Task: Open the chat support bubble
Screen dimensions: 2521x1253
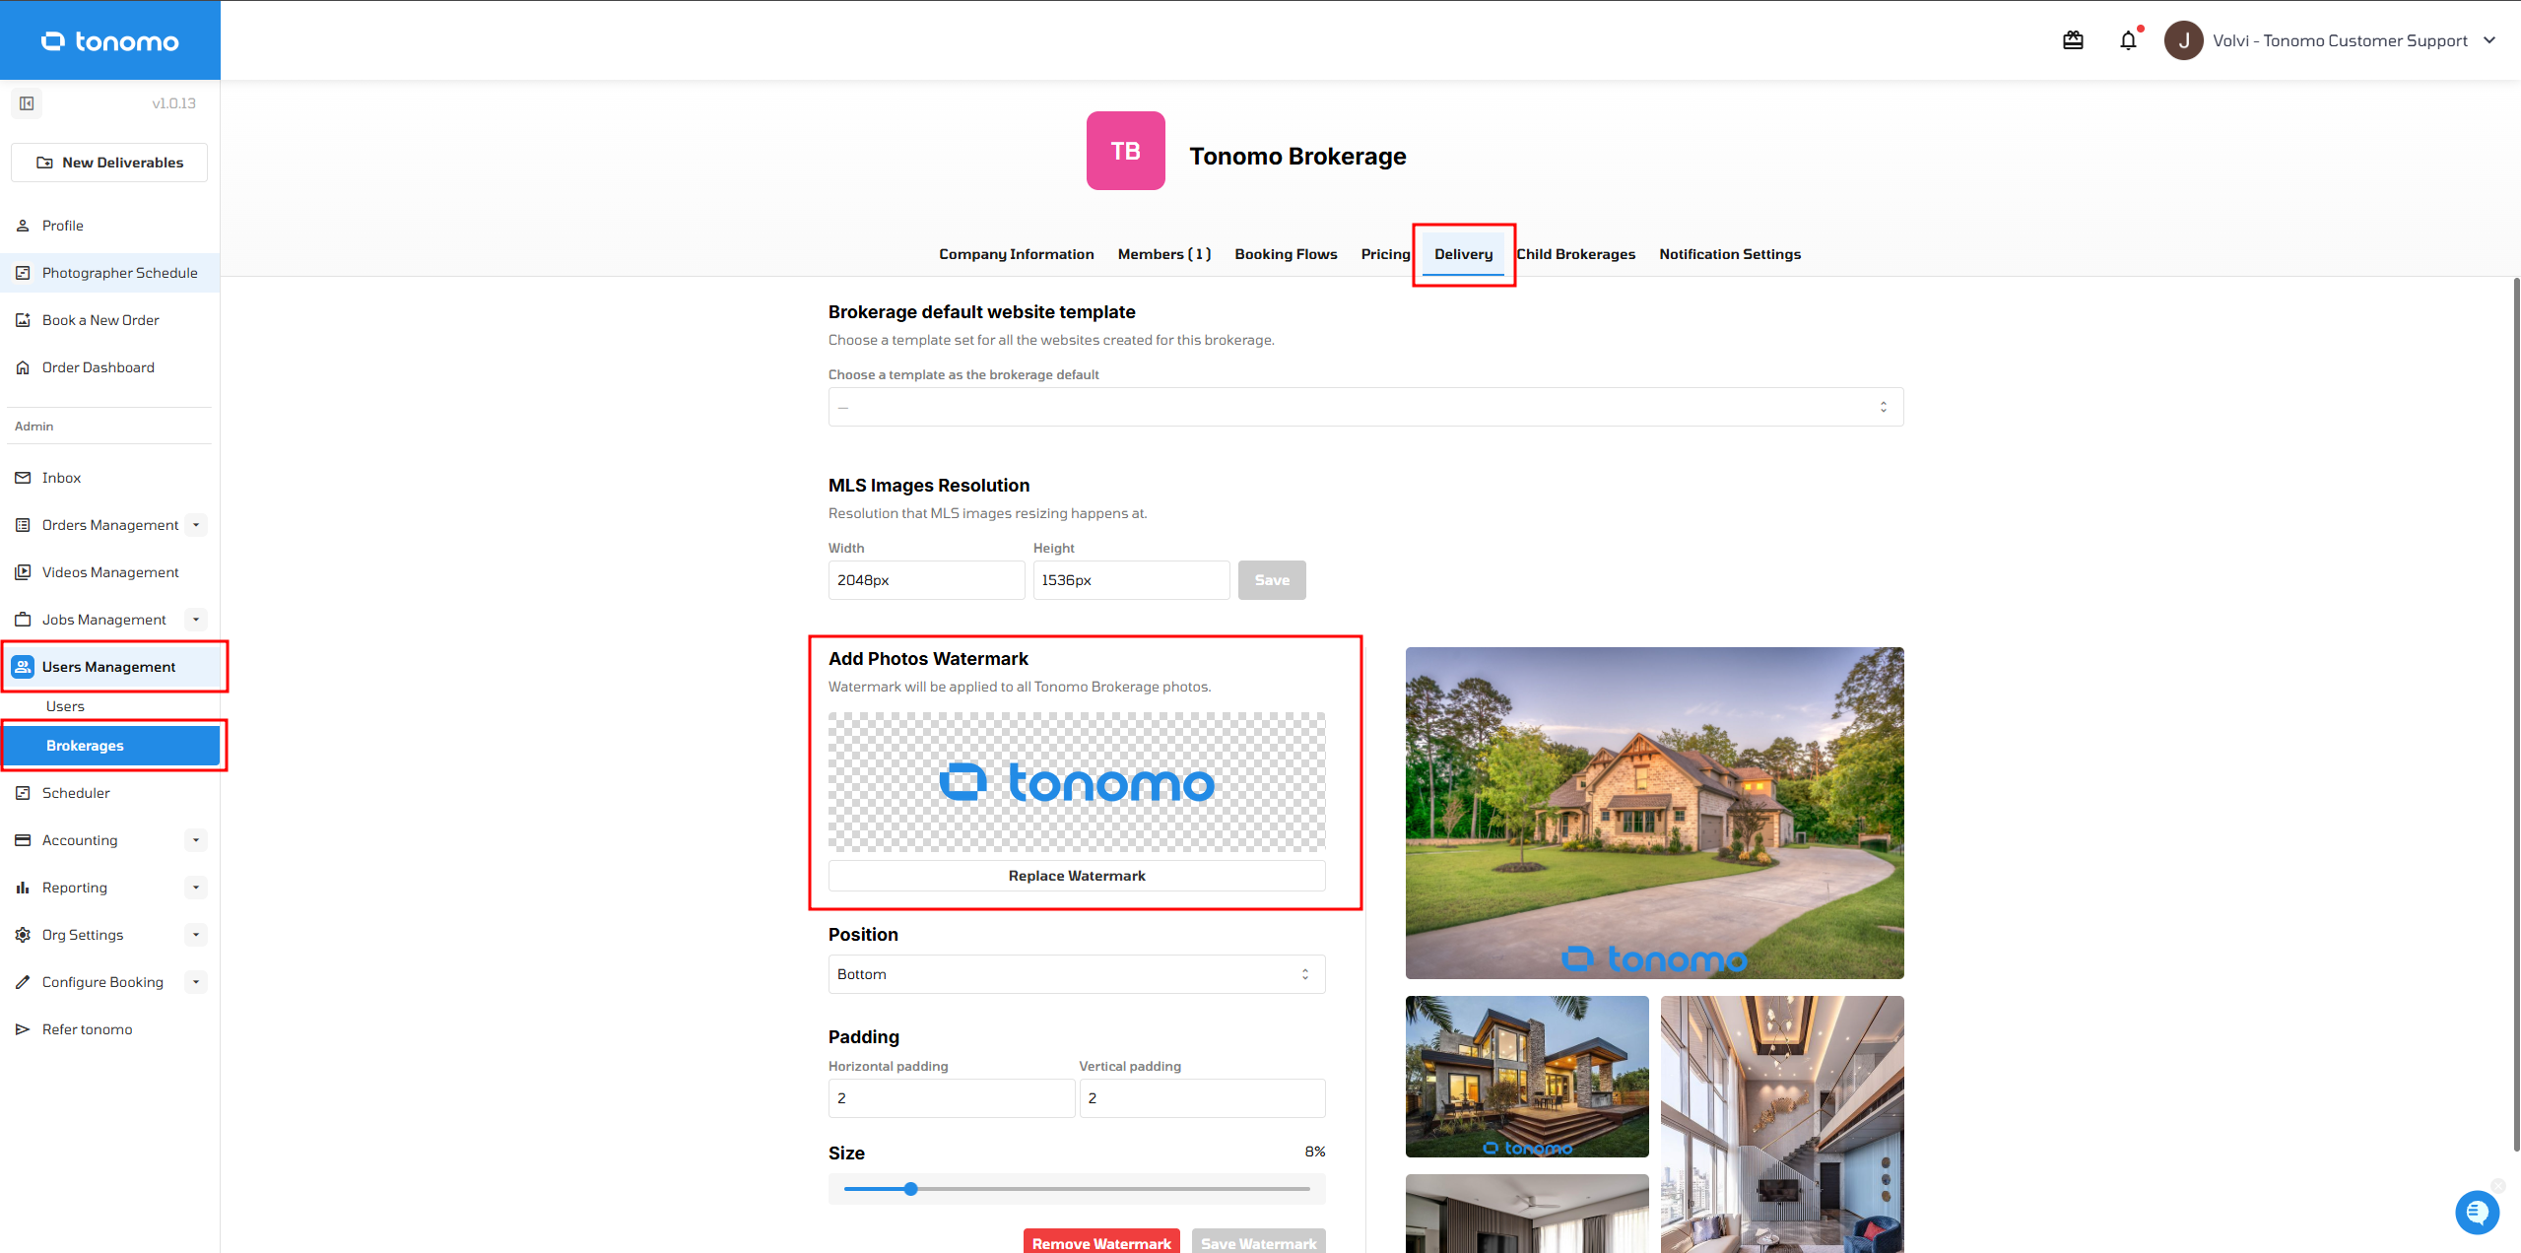Action: click(2477, 1212)
